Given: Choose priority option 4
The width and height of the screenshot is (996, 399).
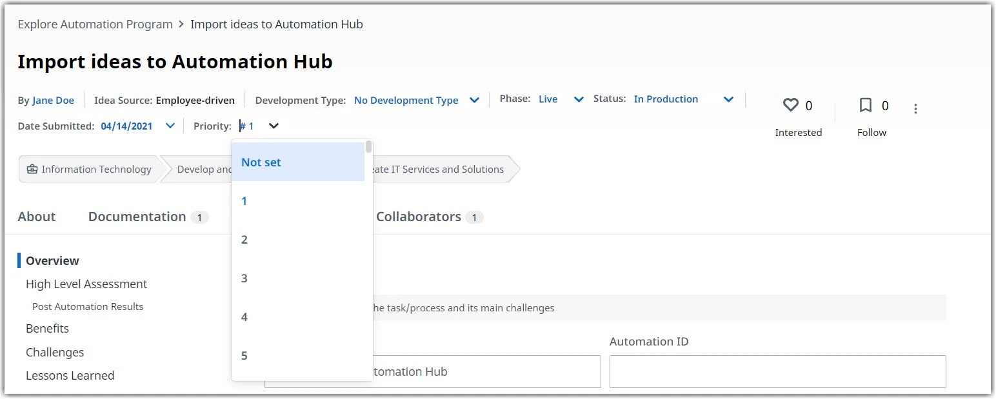Looking at the screenshot, I should pyautogui.click(x=298, y=317).
